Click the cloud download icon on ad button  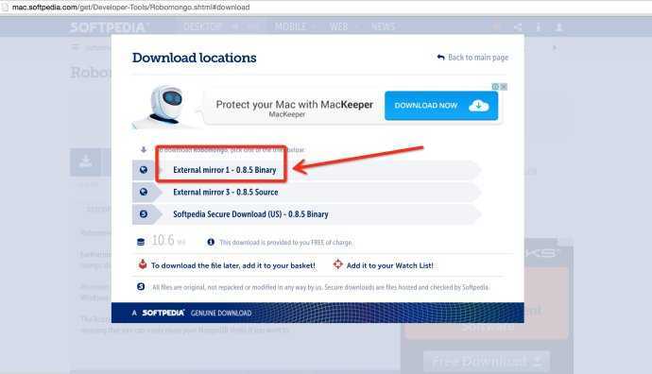tap(478, 106)
